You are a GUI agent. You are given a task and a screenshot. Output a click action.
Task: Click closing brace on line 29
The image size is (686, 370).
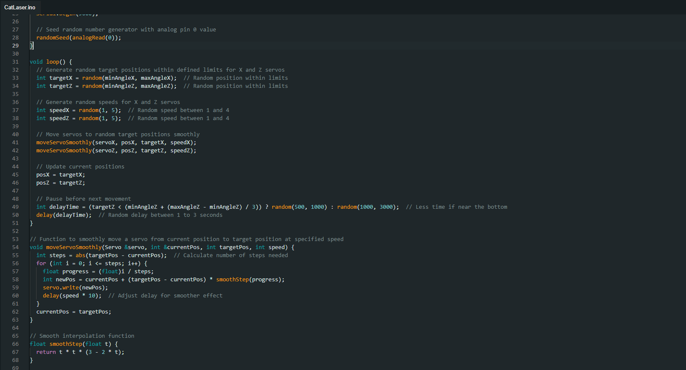point(31,46)
